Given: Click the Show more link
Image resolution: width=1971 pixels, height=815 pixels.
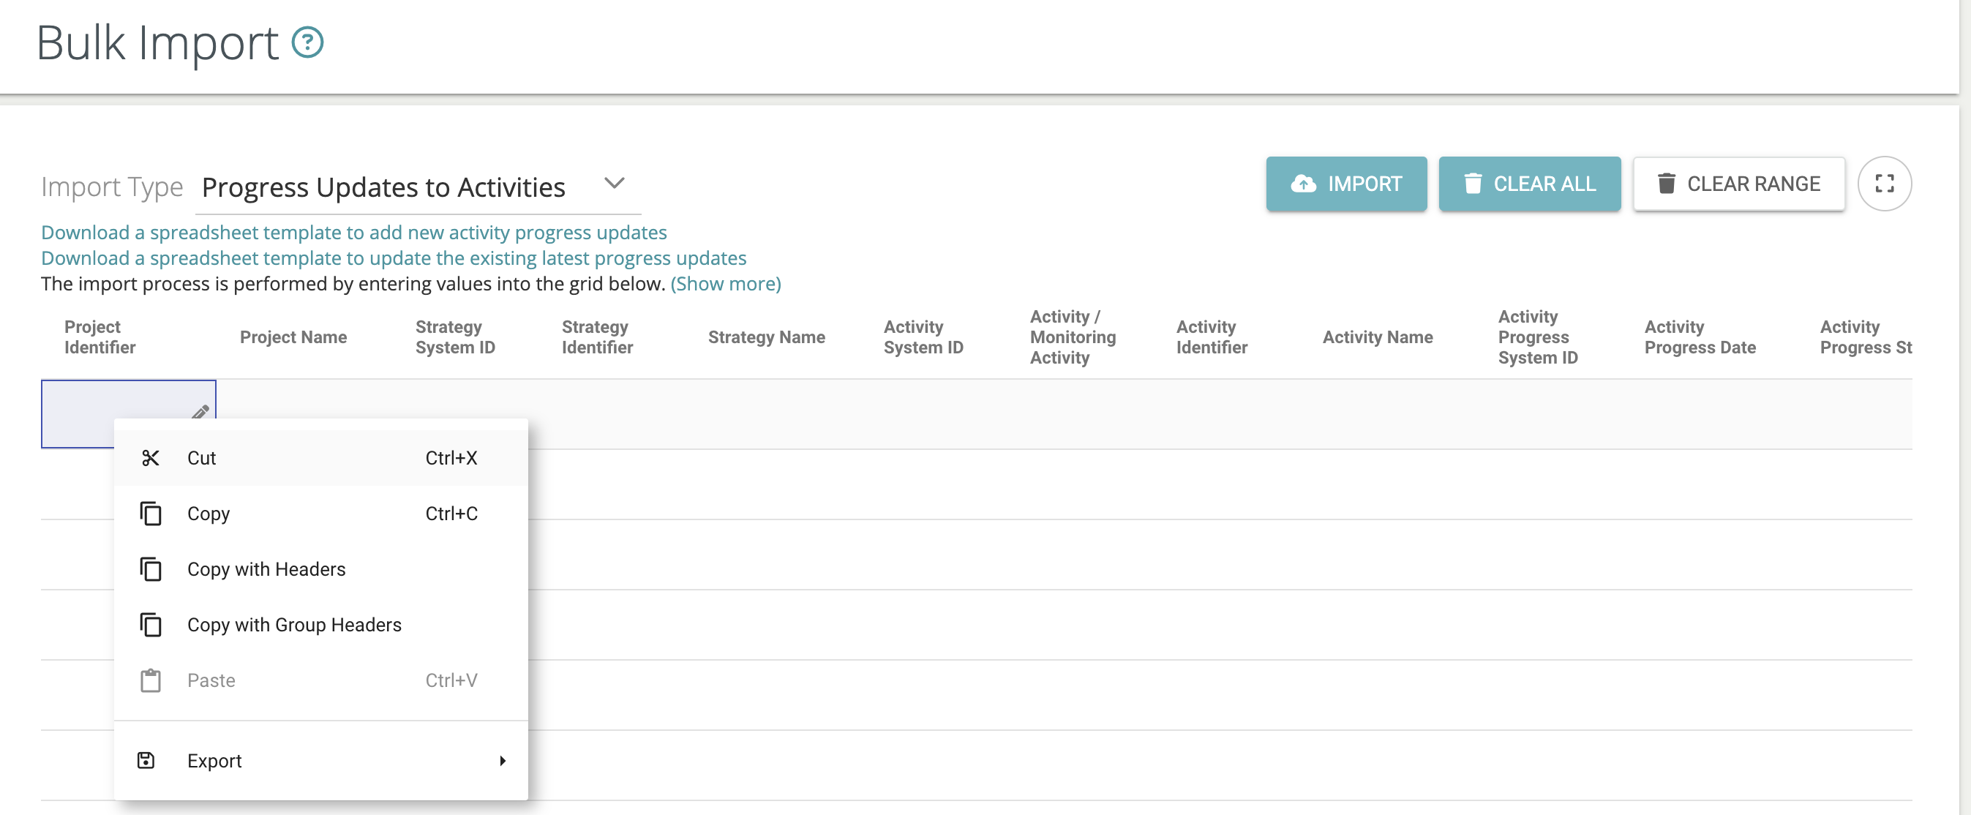Looking at the screenshot, I should 725,284.
